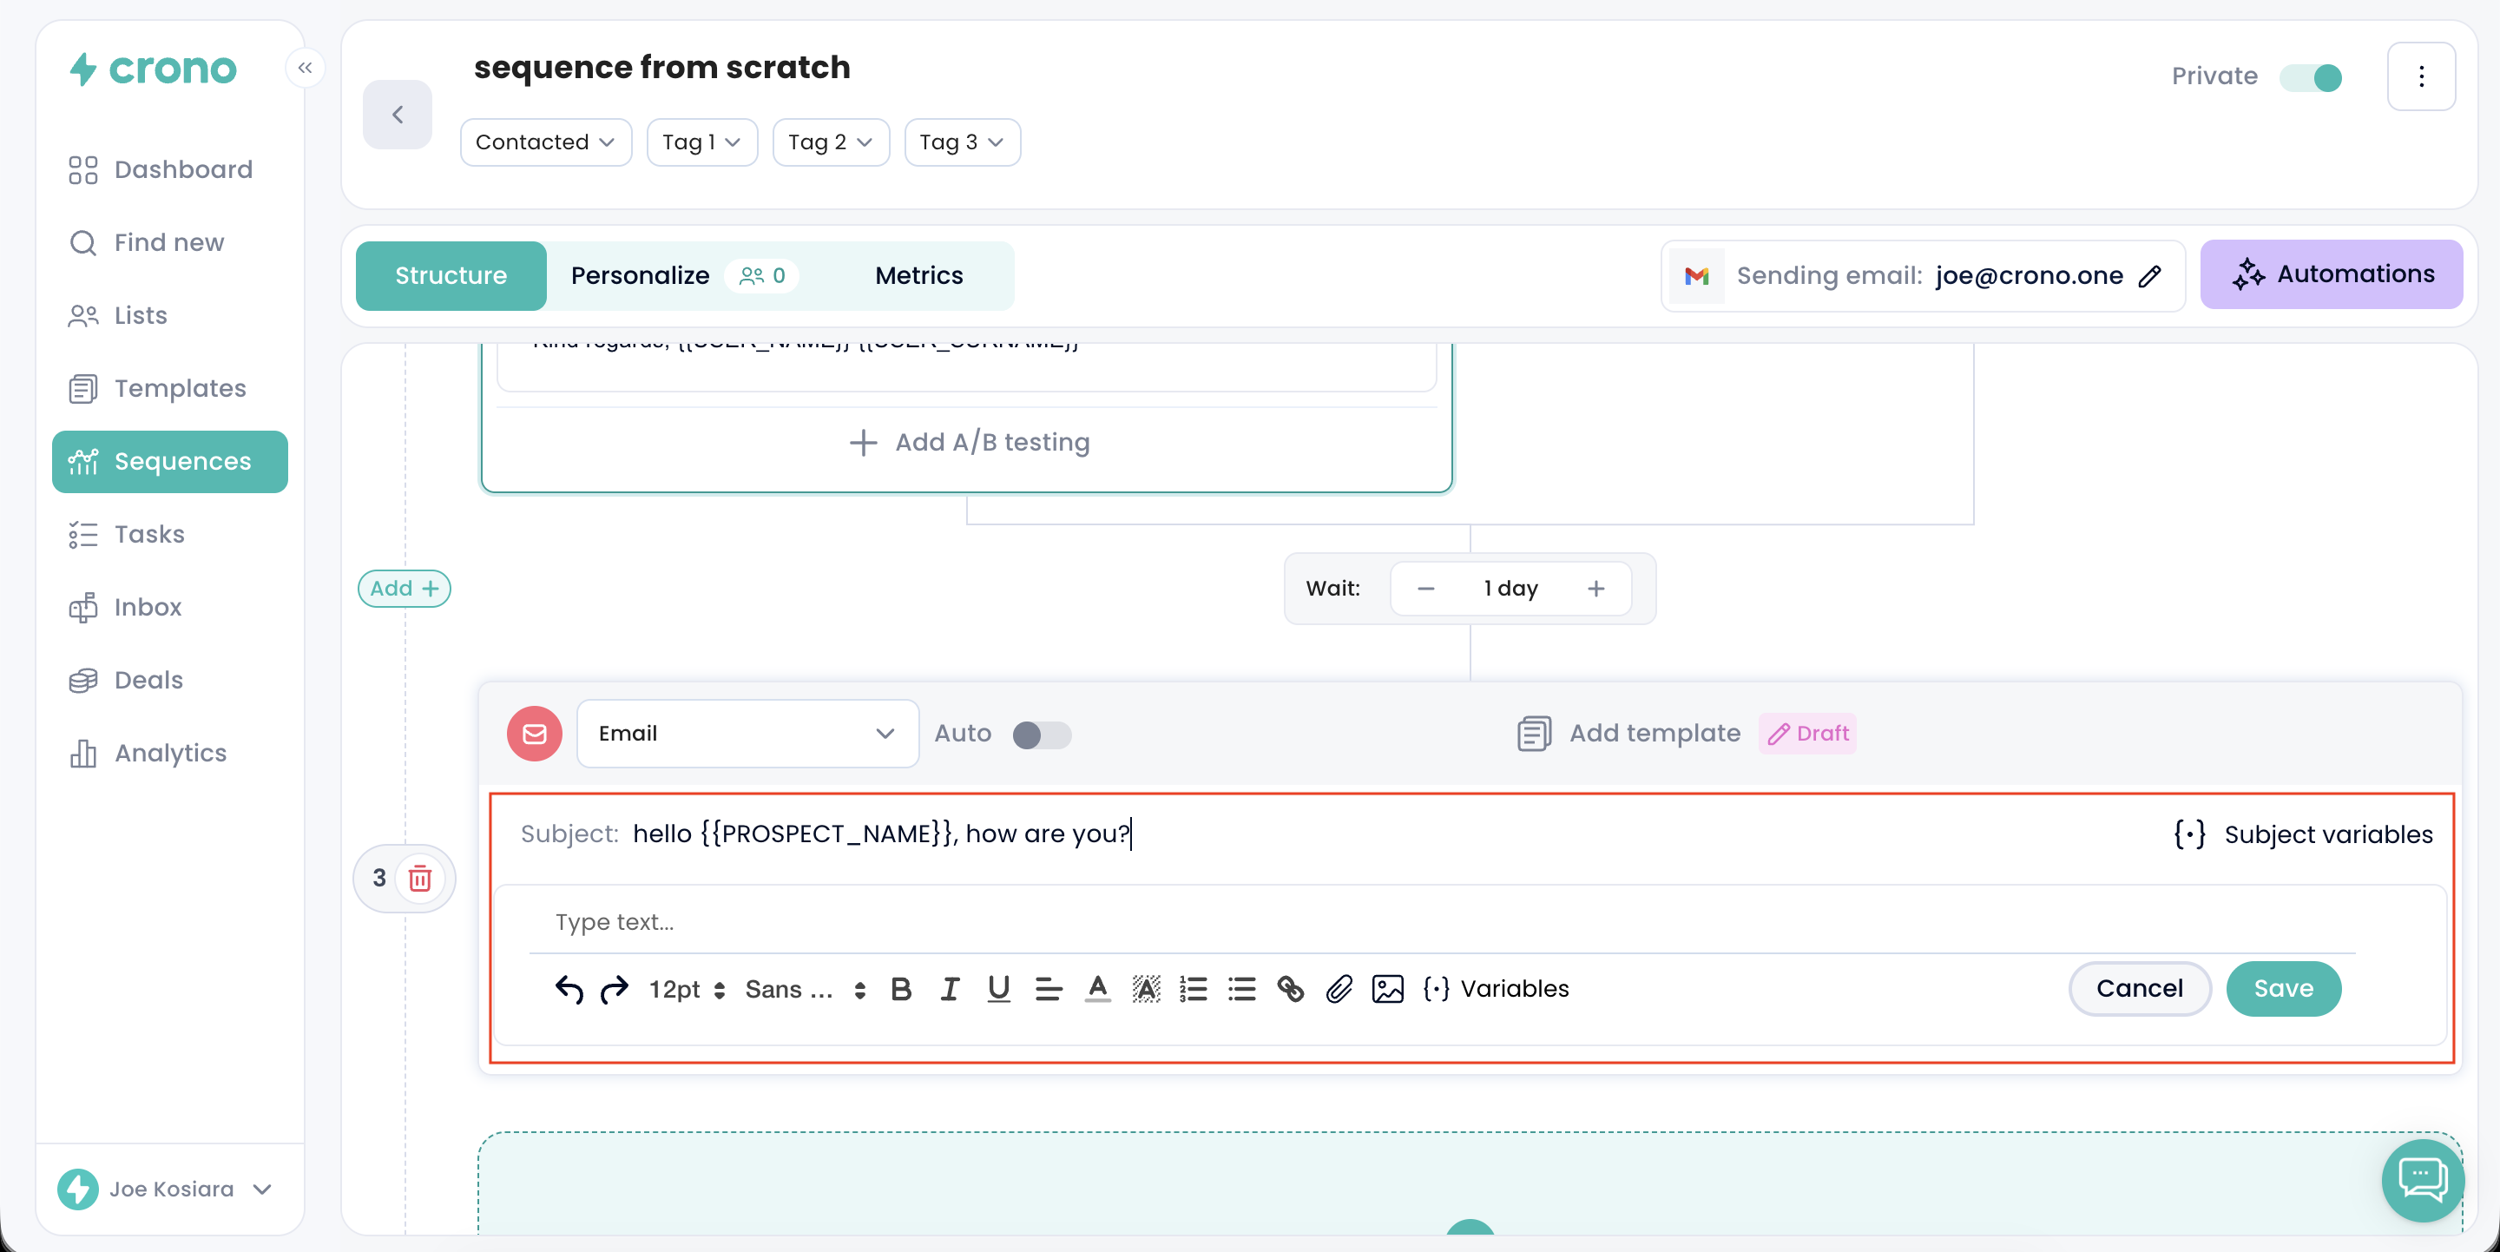Click the attachment paperclip icon
This screenshot has height=1252, width=2500.
[1339, 989]
